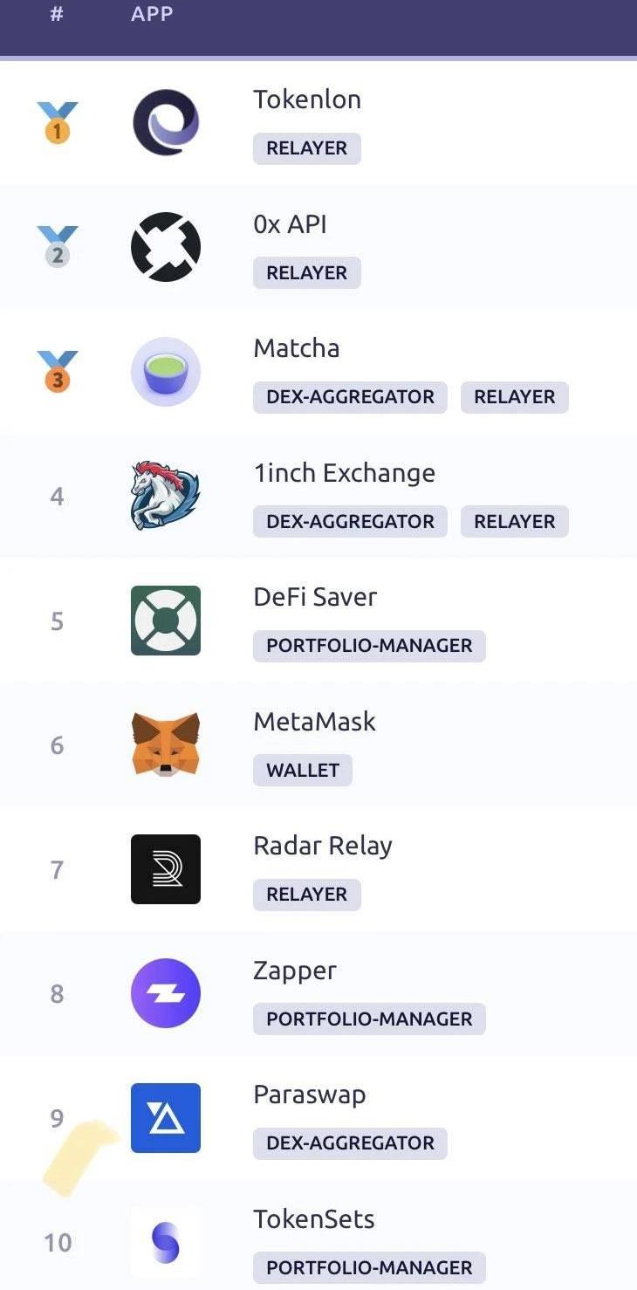Screen dimensions: 637x1290
Task: Click the Tokenlon app logo
Action: pyautogui.click(x=166, y=123)
